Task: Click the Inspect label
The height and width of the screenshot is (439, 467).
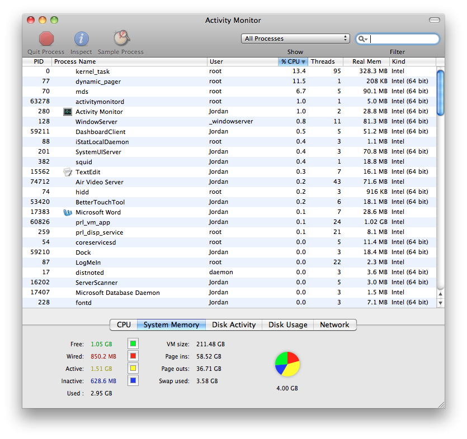Action: 81,52
